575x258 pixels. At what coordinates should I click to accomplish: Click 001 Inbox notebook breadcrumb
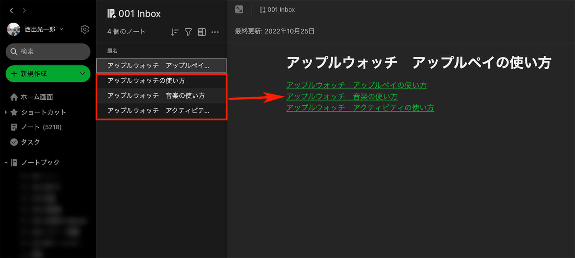coord(277,10)
